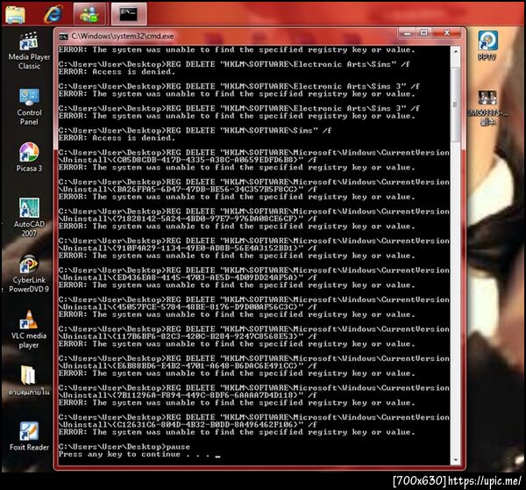526x490 pixels.
Task: Open cmd window system menu icon
Action: coord(63,36)
